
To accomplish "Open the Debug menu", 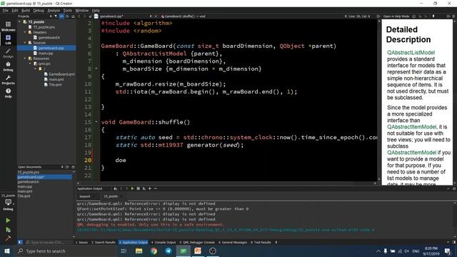I will click(x=39, y=11).
